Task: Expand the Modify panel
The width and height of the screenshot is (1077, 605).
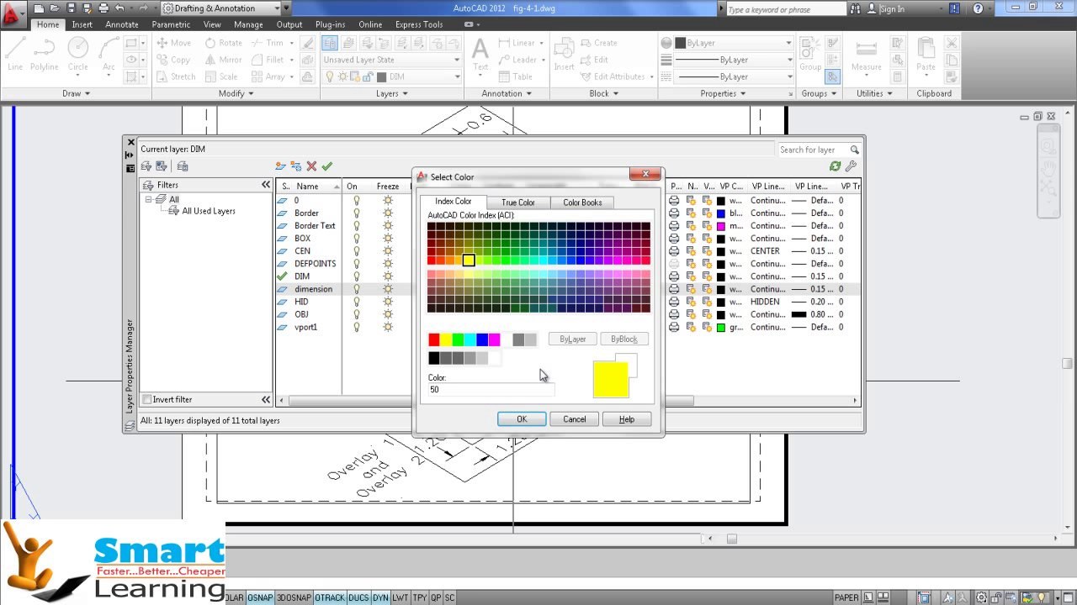Action: pos(236,93)
